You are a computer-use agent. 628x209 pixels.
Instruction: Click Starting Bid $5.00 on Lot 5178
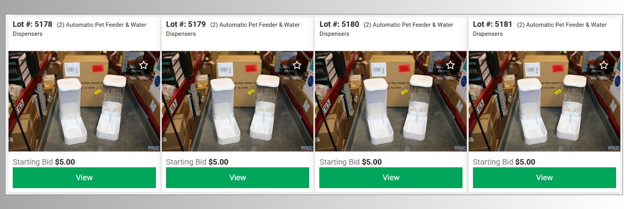click(x=44, y=162)
